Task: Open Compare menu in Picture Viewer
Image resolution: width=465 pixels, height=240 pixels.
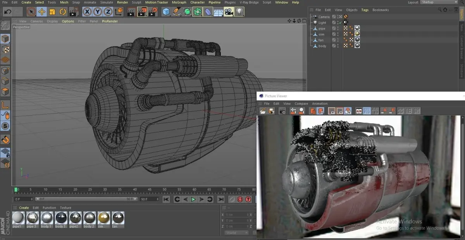Action: 301,104
